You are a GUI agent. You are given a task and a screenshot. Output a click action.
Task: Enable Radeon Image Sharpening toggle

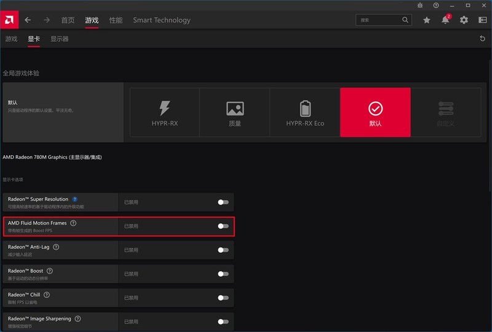[x=223, y=322]
